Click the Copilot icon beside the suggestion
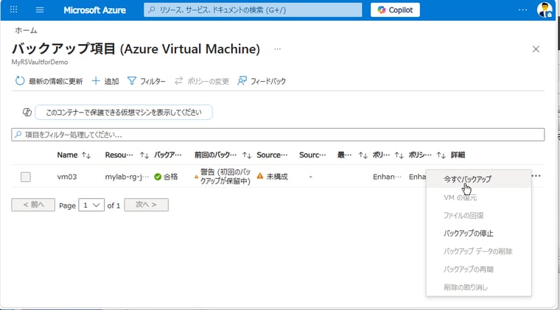The width and height of the screenshot is (560, 310). [27, 113]
